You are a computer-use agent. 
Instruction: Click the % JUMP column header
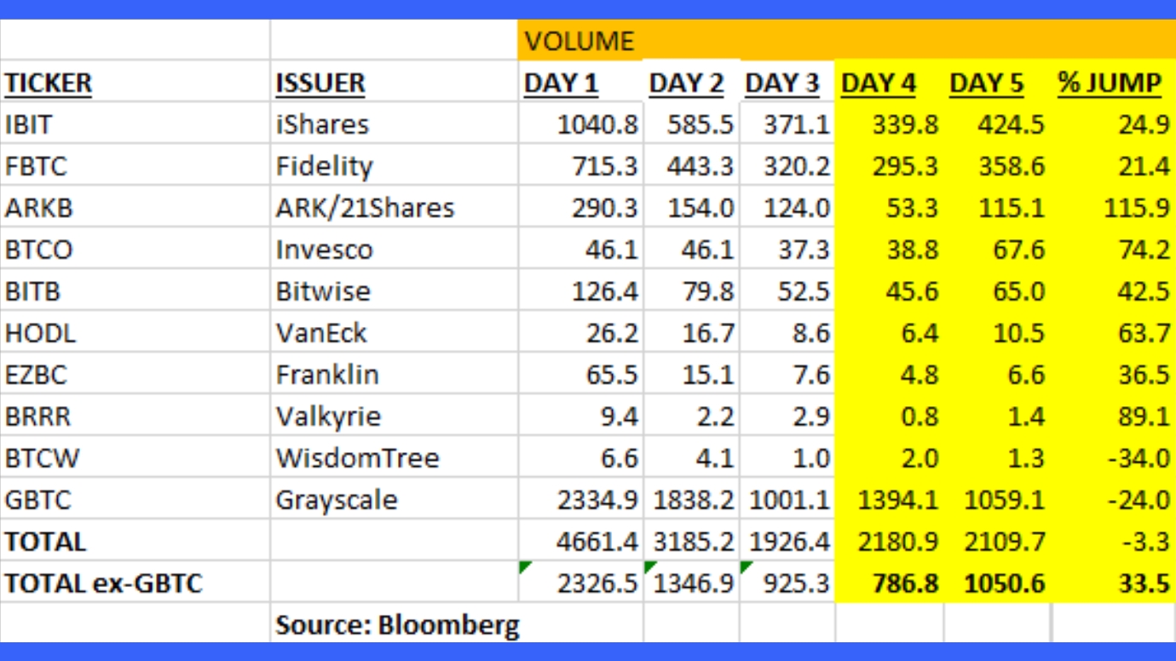[x=1110, y=83]
